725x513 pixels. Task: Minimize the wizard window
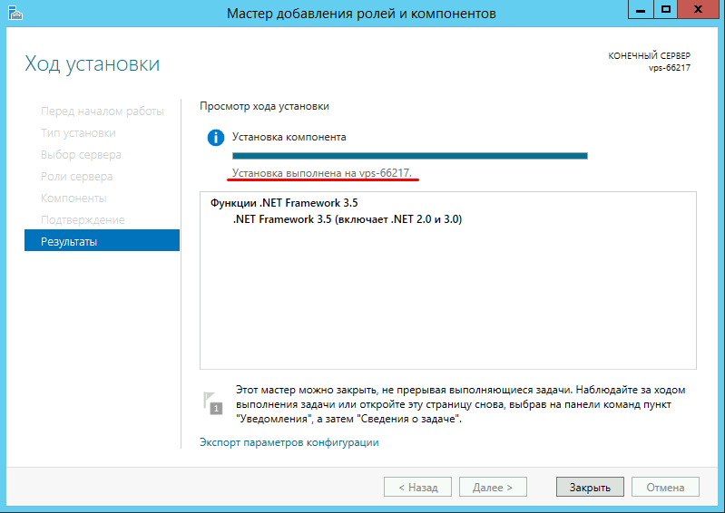pos(641,10)
